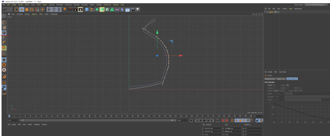Adjust the Width slider bar
This screenshot has height=136, width=330.
click(x=307, y=100)
